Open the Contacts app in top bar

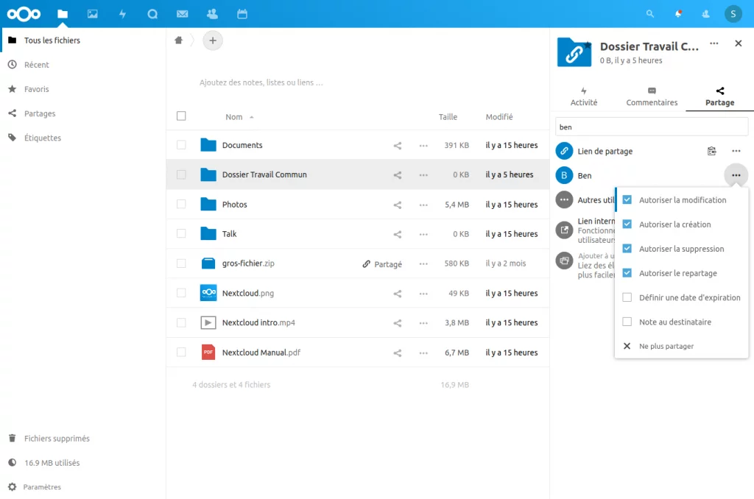click(x=212, y=14)
